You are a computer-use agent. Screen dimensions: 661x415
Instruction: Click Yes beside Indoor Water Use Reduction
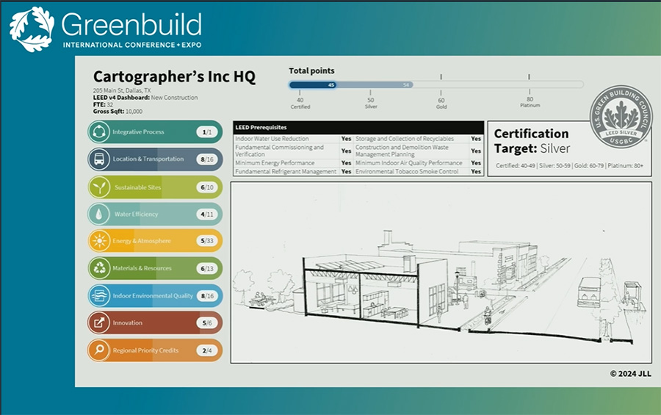(346, 139)
